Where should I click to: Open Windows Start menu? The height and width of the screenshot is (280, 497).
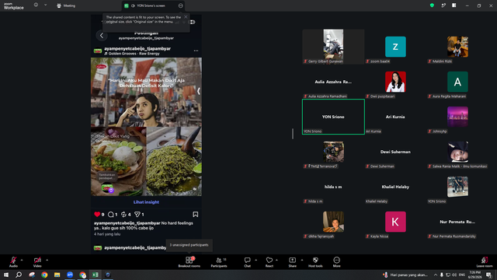[x=6, y=275]
